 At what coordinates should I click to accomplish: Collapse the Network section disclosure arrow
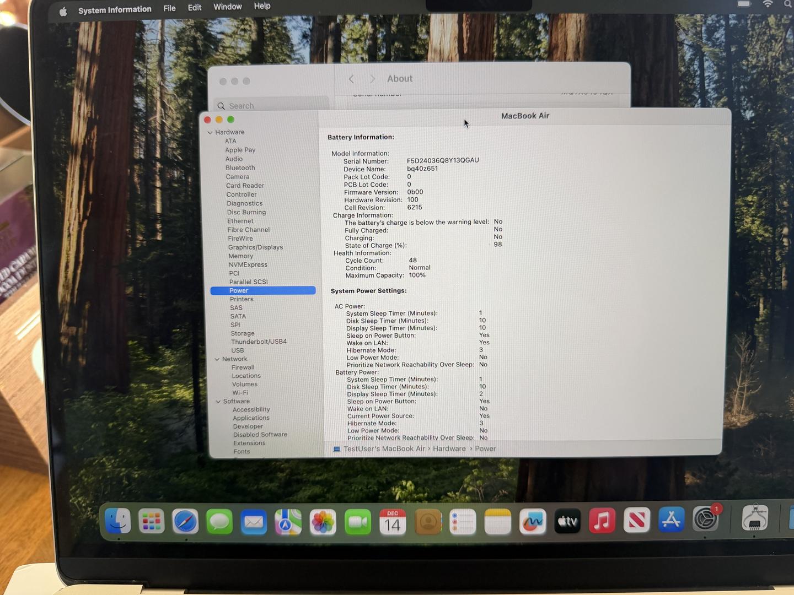click(217, 359)
